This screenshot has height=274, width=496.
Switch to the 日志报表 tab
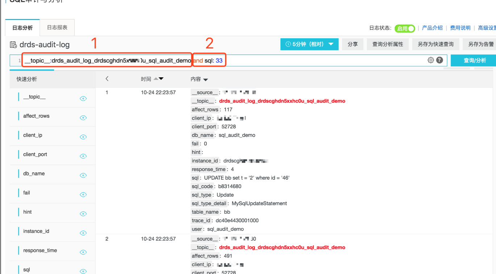(x=57, y=27)
